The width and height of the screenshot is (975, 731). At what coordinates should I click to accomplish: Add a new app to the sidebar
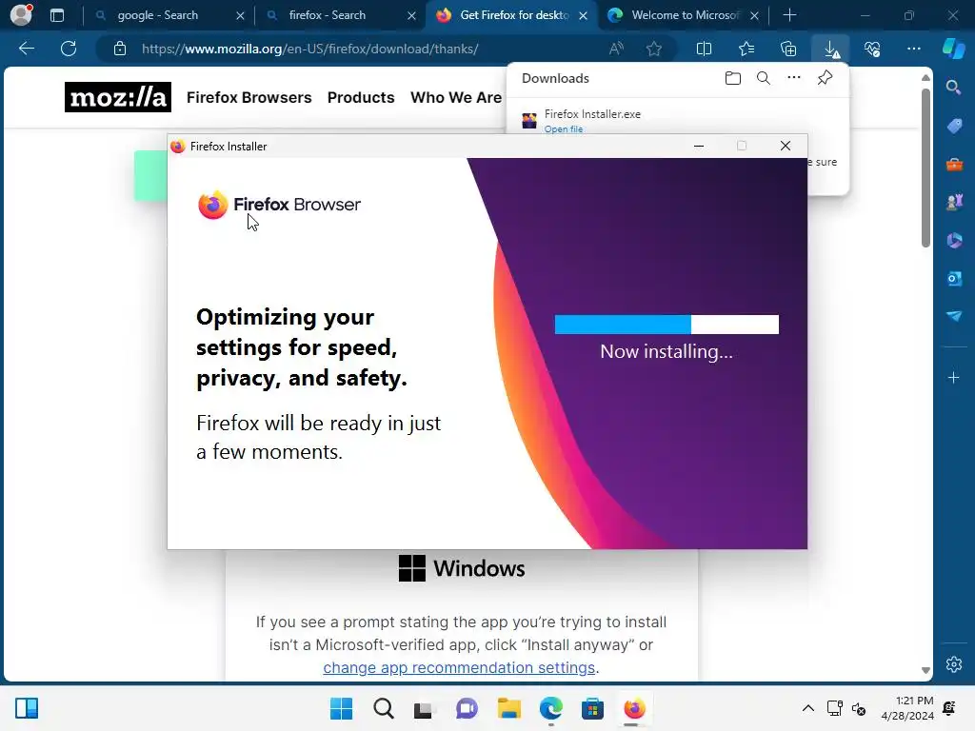click(x=954, y=377)
